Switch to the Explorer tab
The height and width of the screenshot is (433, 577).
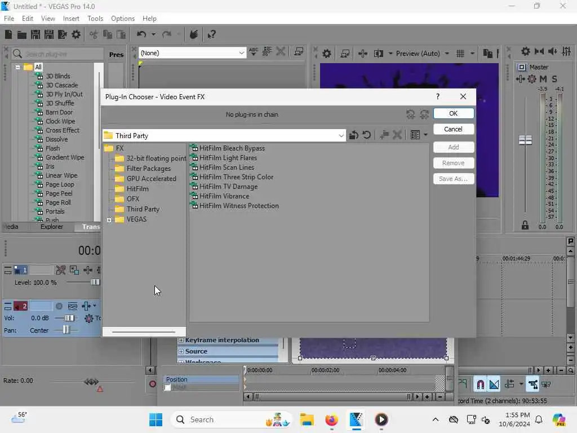[x=52, y=227]
